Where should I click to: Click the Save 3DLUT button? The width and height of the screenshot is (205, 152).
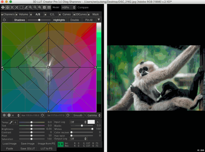coord(28,148)
